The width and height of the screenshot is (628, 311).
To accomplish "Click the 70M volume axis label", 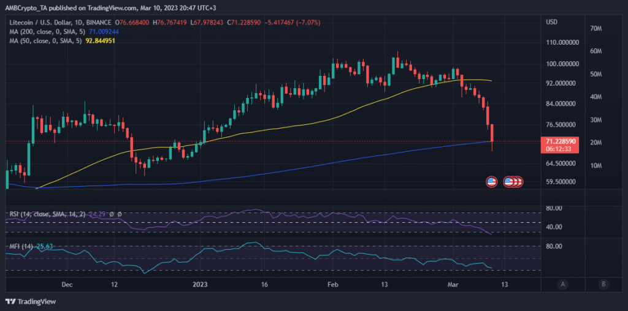I will 594,28.
